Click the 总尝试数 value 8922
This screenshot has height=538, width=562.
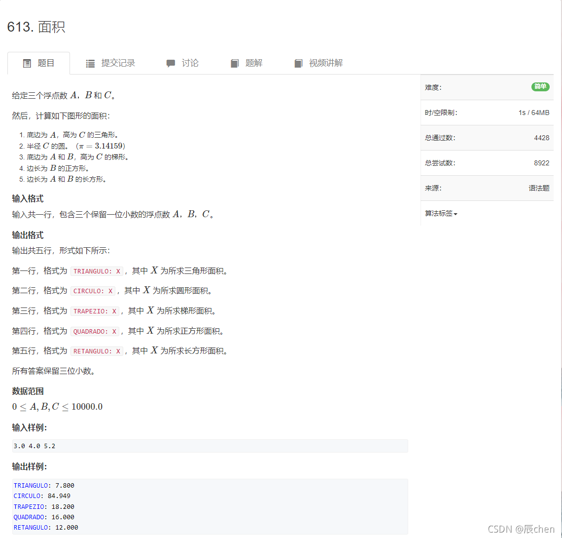542,163
